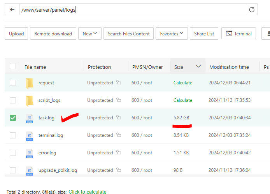Open the Share List

(204, 33)
